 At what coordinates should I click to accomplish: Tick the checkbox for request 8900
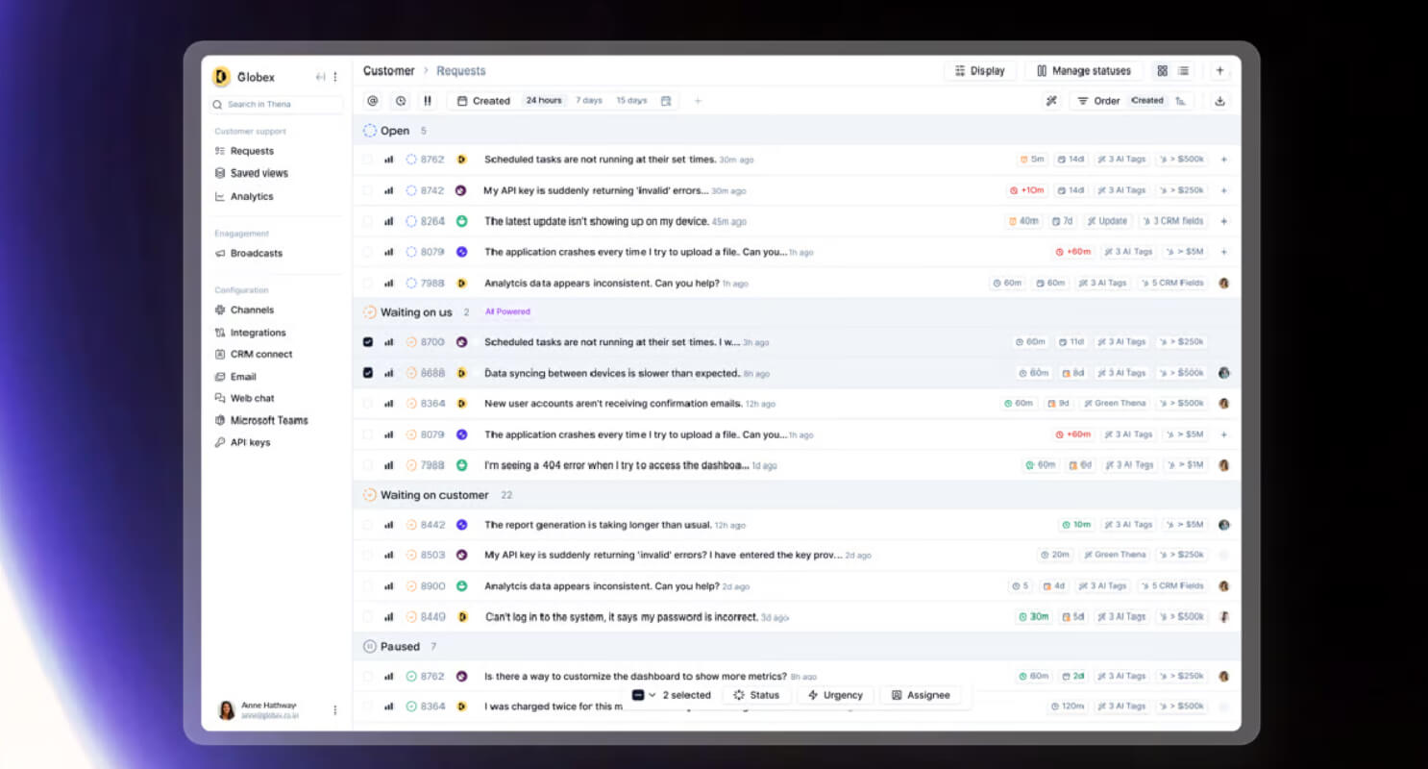[x=368, y=585]
